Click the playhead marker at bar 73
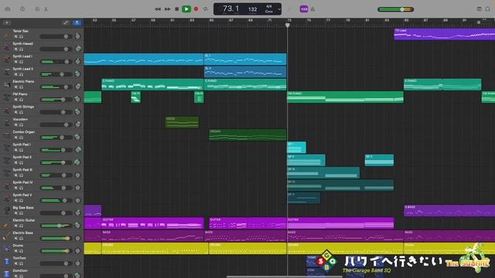The height and width of the screenshot is (278, 495). 288,25
